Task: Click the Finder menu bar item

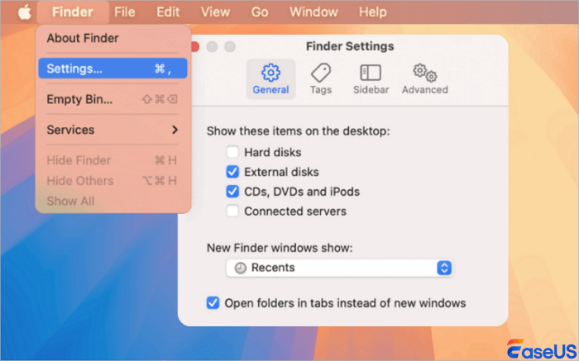Action: point(73,12)
